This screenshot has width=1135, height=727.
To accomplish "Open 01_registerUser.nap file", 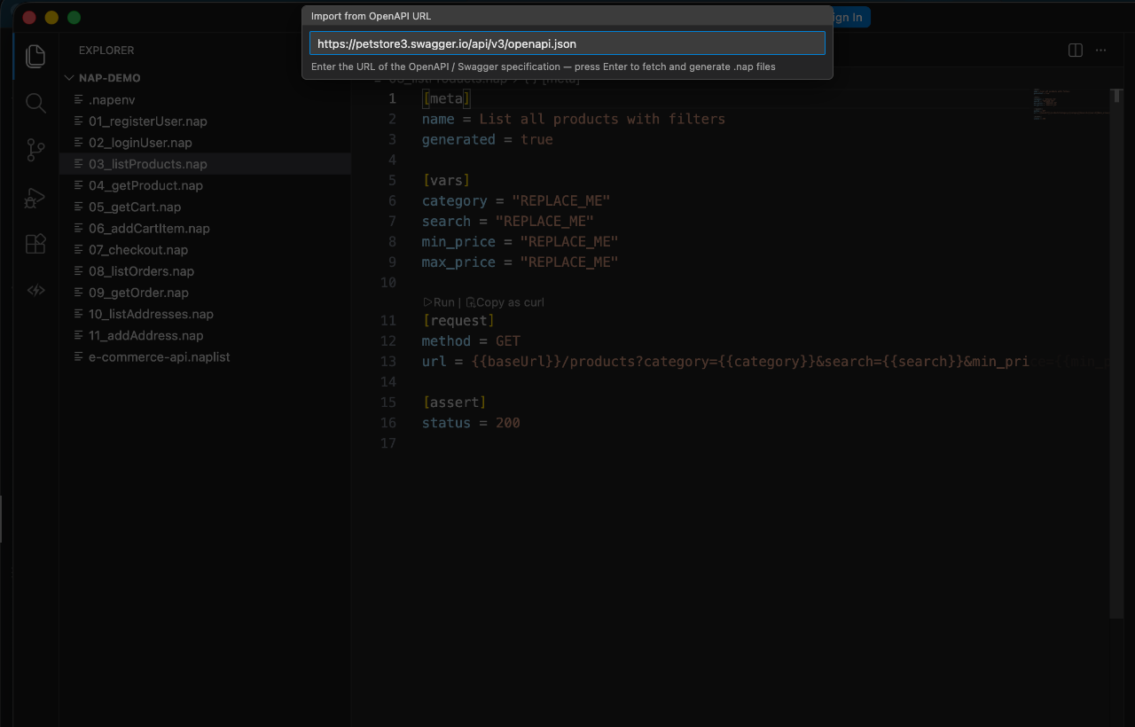I will (205, 121).
